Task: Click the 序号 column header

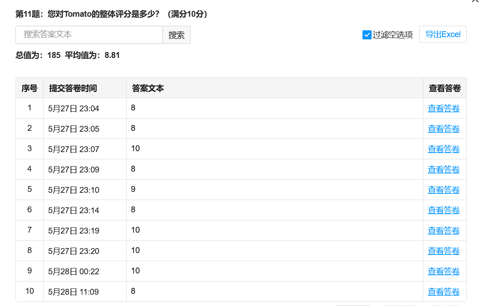Action: (x=29, y=88)
